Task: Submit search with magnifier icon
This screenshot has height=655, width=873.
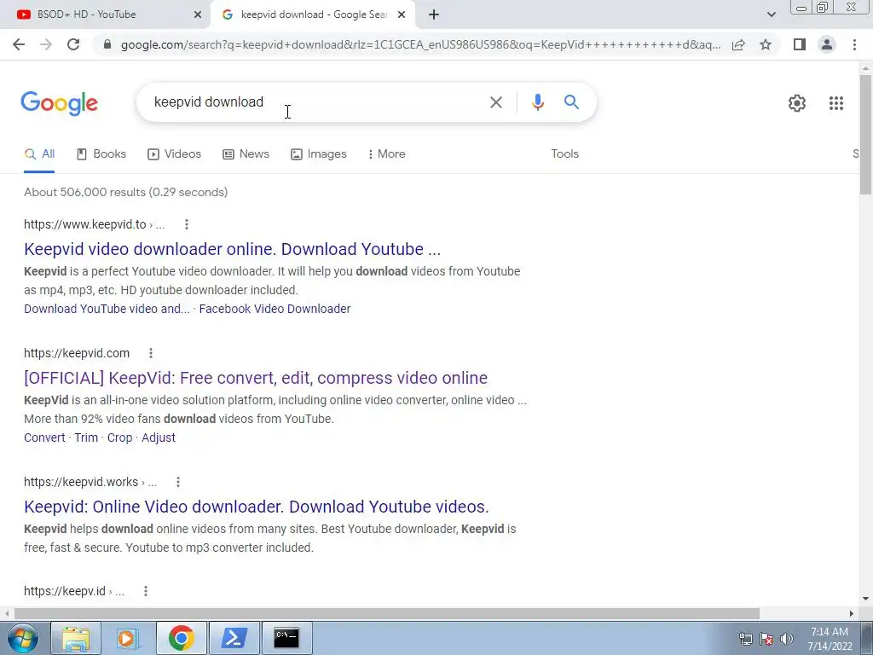Action: point(571,102)
